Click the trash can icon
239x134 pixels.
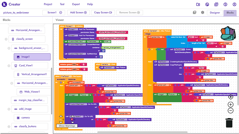[x=229, y=123]
